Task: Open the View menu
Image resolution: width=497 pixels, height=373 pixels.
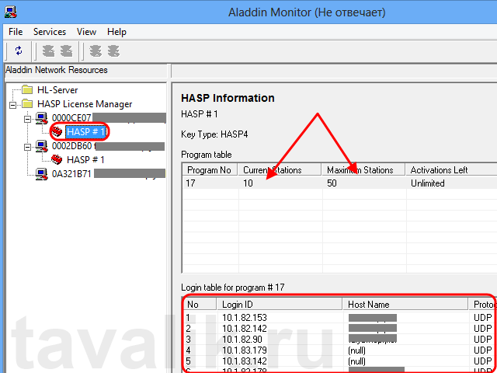Action: click(86, 32)
